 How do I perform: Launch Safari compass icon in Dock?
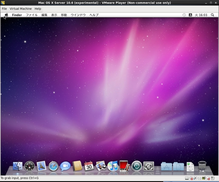(x=53, y=166)
